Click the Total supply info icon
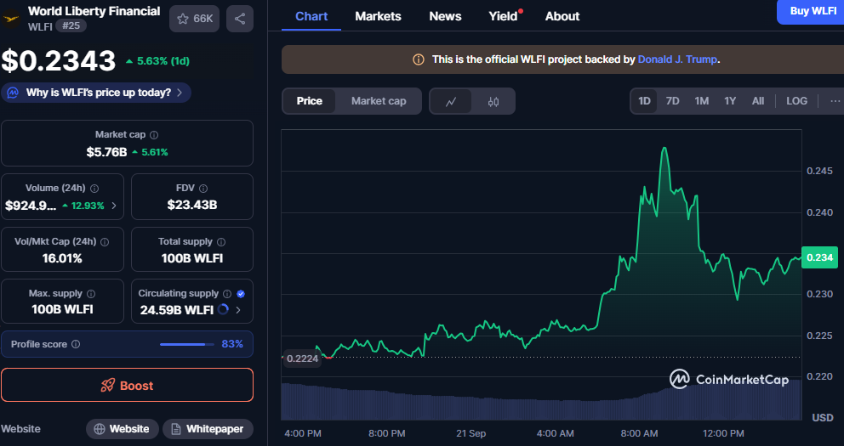This screenshot has height=446, width=844. pyautogui.click(x=221, y=242)
